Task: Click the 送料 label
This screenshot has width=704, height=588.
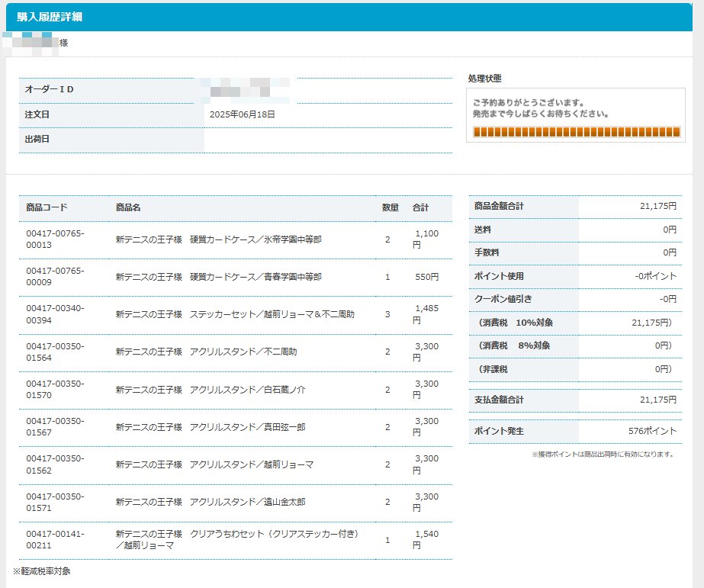Action: (483, 230)
